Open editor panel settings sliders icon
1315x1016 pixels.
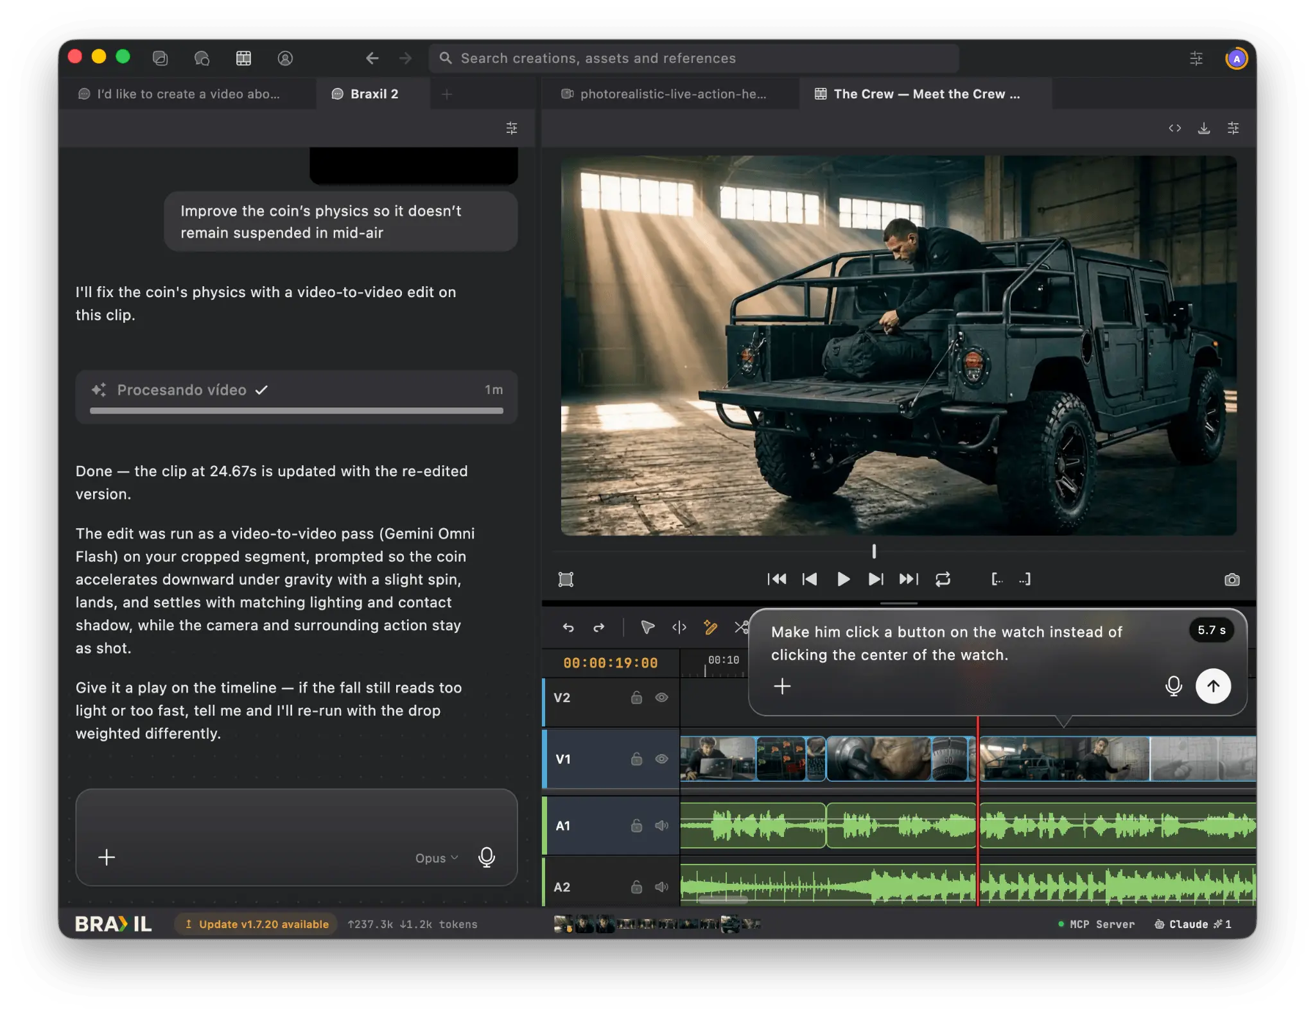1233,128
